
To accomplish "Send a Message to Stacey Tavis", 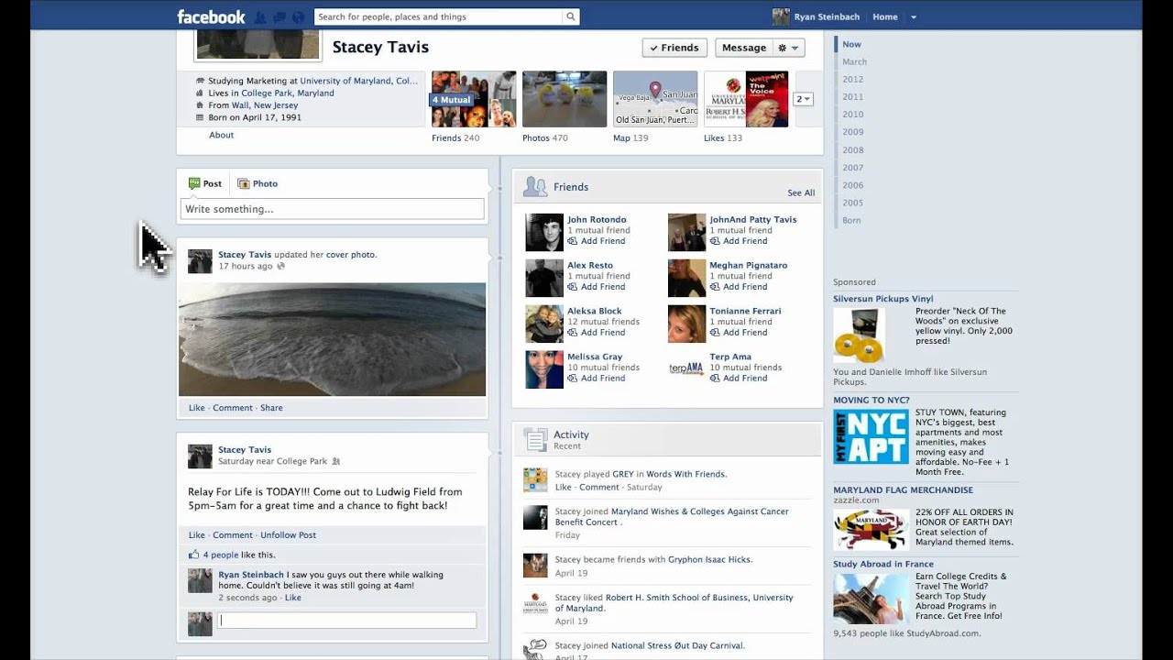I will coord(743,48).
